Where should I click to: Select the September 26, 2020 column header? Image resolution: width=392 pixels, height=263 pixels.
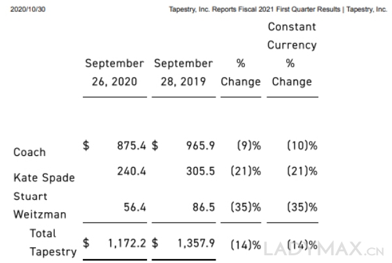[x=114, y=73]
